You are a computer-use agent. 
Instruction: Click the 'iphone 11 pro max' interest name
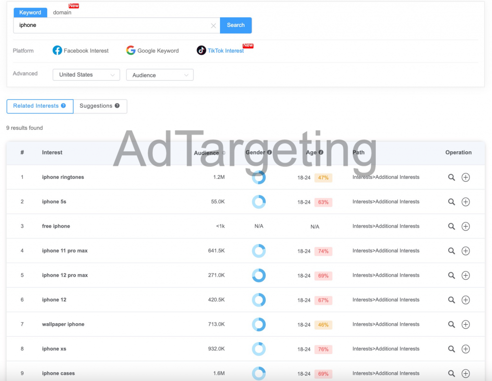pos(65,250)
